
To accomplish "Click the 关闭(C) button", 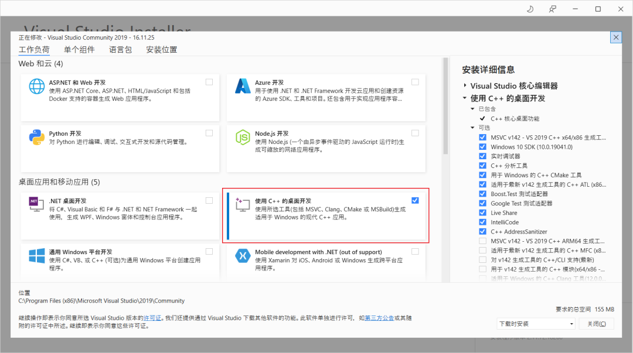I will click(596, 324).
